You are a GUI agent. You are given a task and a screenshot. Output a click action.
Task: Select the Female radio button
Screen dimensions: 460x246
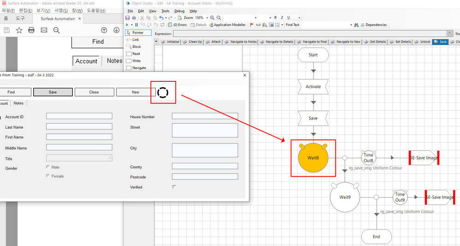pyautogui.click(x=47, y=176)
